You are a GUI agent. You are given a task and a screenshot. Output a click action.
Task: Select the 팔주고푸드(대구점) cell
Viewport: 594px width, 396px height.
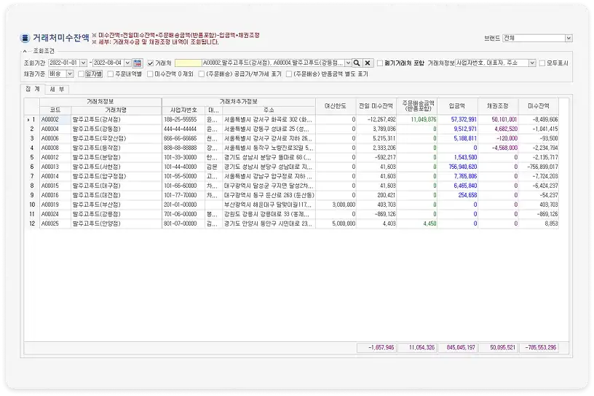pyautogui.click(x=116, y=186)
